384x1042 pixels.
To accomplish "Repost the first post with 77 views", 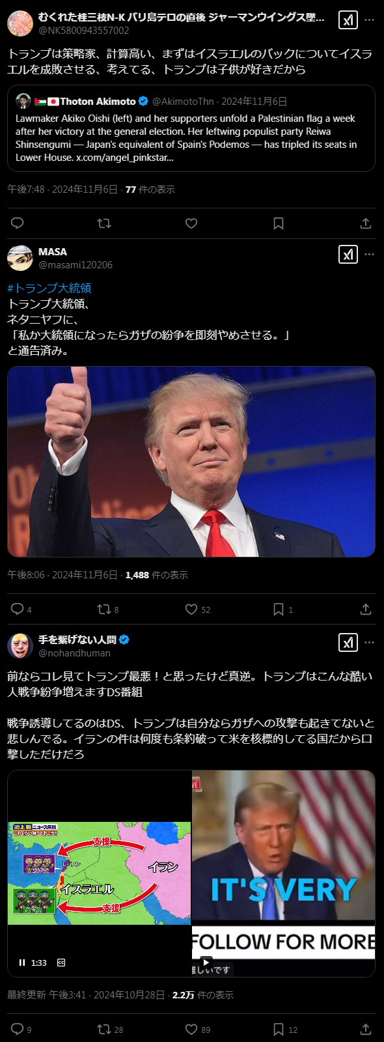I will [x=104, y=223].
